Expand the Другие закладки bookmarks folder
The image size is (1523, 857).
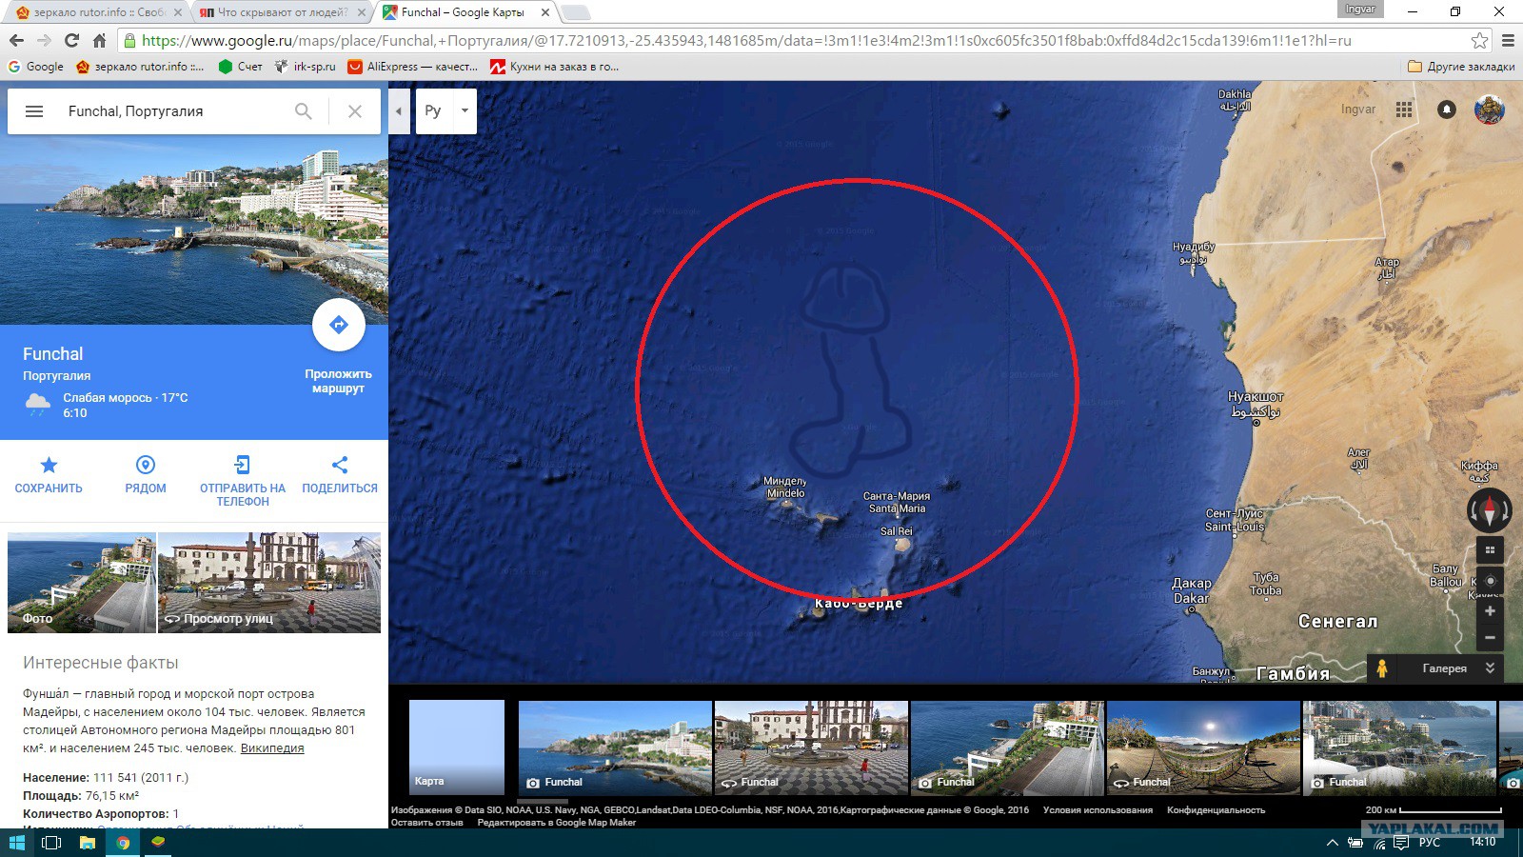tap(1461, 67)
